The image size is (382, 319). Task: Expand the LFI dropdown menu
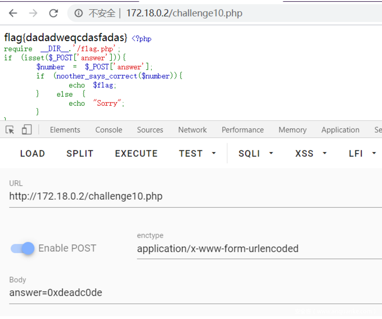[362, 153]
